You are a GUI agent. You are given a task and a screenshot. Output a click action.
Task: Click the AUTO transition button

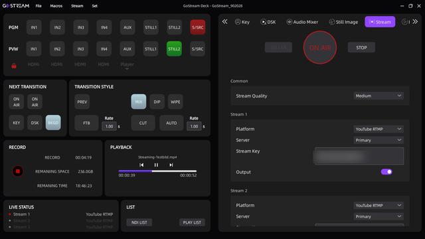coord(171,123)
